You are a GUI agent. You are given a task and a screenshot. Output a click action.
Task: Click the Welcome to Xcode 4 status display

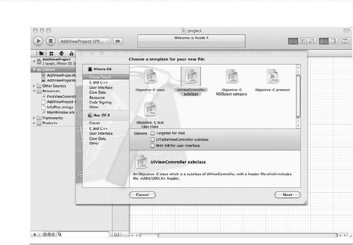click(x=191, y=41)
